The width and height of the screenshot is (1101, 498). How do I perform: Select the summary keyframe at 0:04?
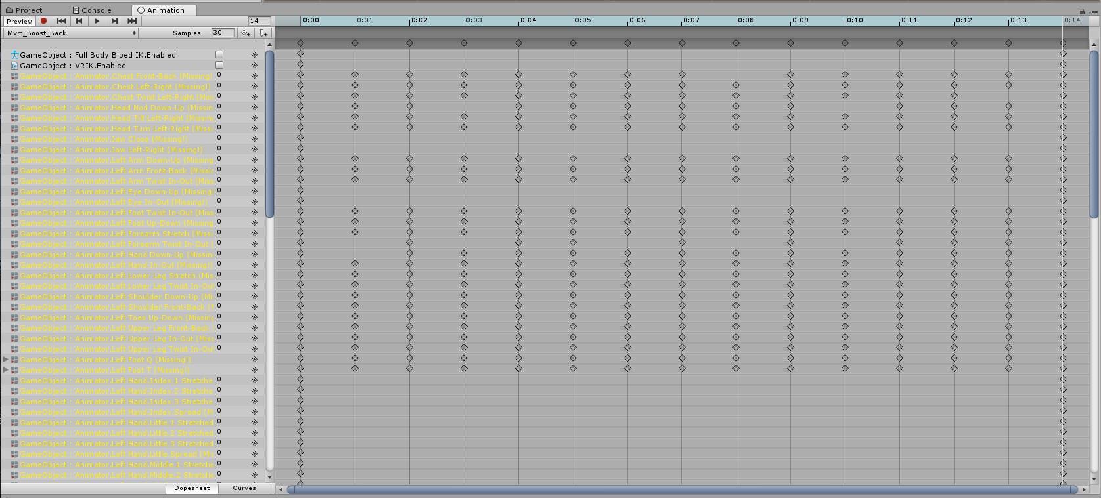coord(518,43)
